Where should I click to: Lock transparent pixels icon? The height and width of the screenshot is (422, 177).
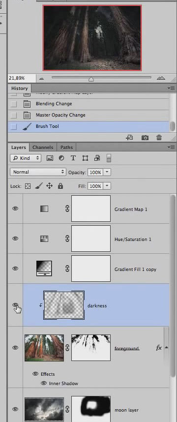click(x=28, y=186)
